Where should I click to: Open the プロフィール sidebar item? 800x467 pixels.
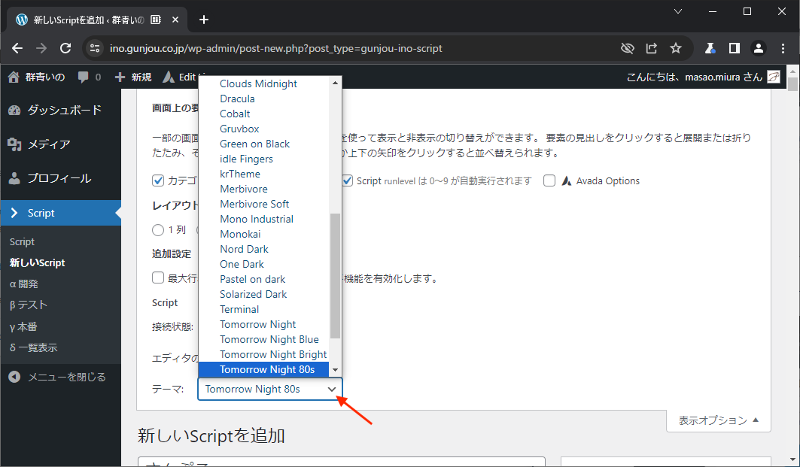click(x=59, y=178)
